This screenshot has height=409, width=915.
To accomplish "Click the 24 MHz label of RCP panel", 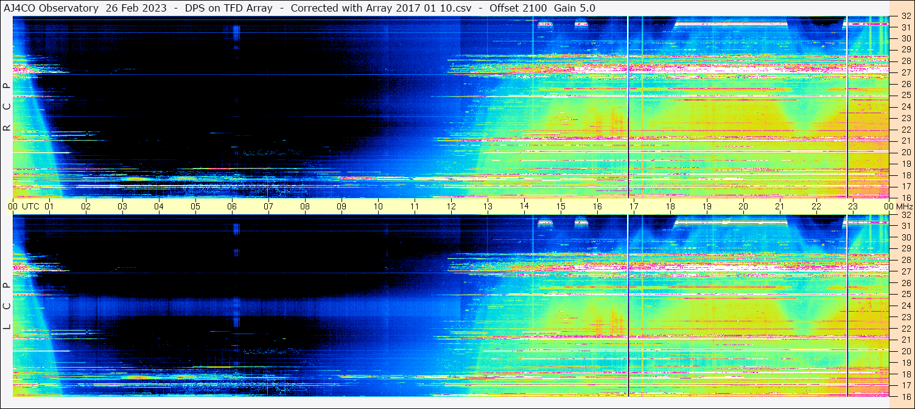I will pos(906,107).
